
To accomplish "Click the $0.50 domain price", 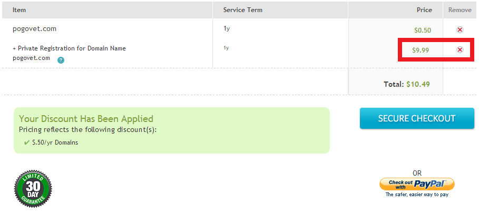I will 423,30.
